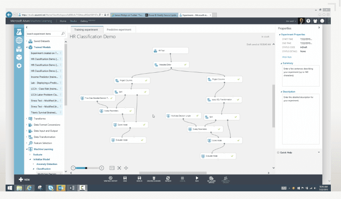The width and height of the screenshot is (341, 199).
Task: Click the NEW button at bottom left
Action: [24, 180]
